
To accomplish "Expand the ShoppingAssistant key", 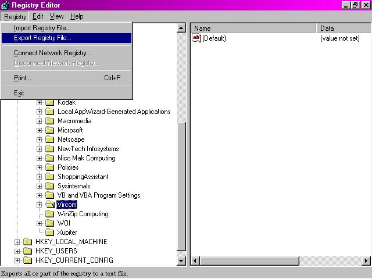I will (x=39, y=177).
